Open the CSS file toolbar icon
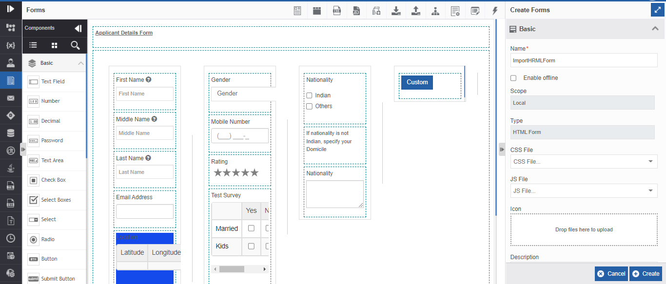 coord(336,10)
